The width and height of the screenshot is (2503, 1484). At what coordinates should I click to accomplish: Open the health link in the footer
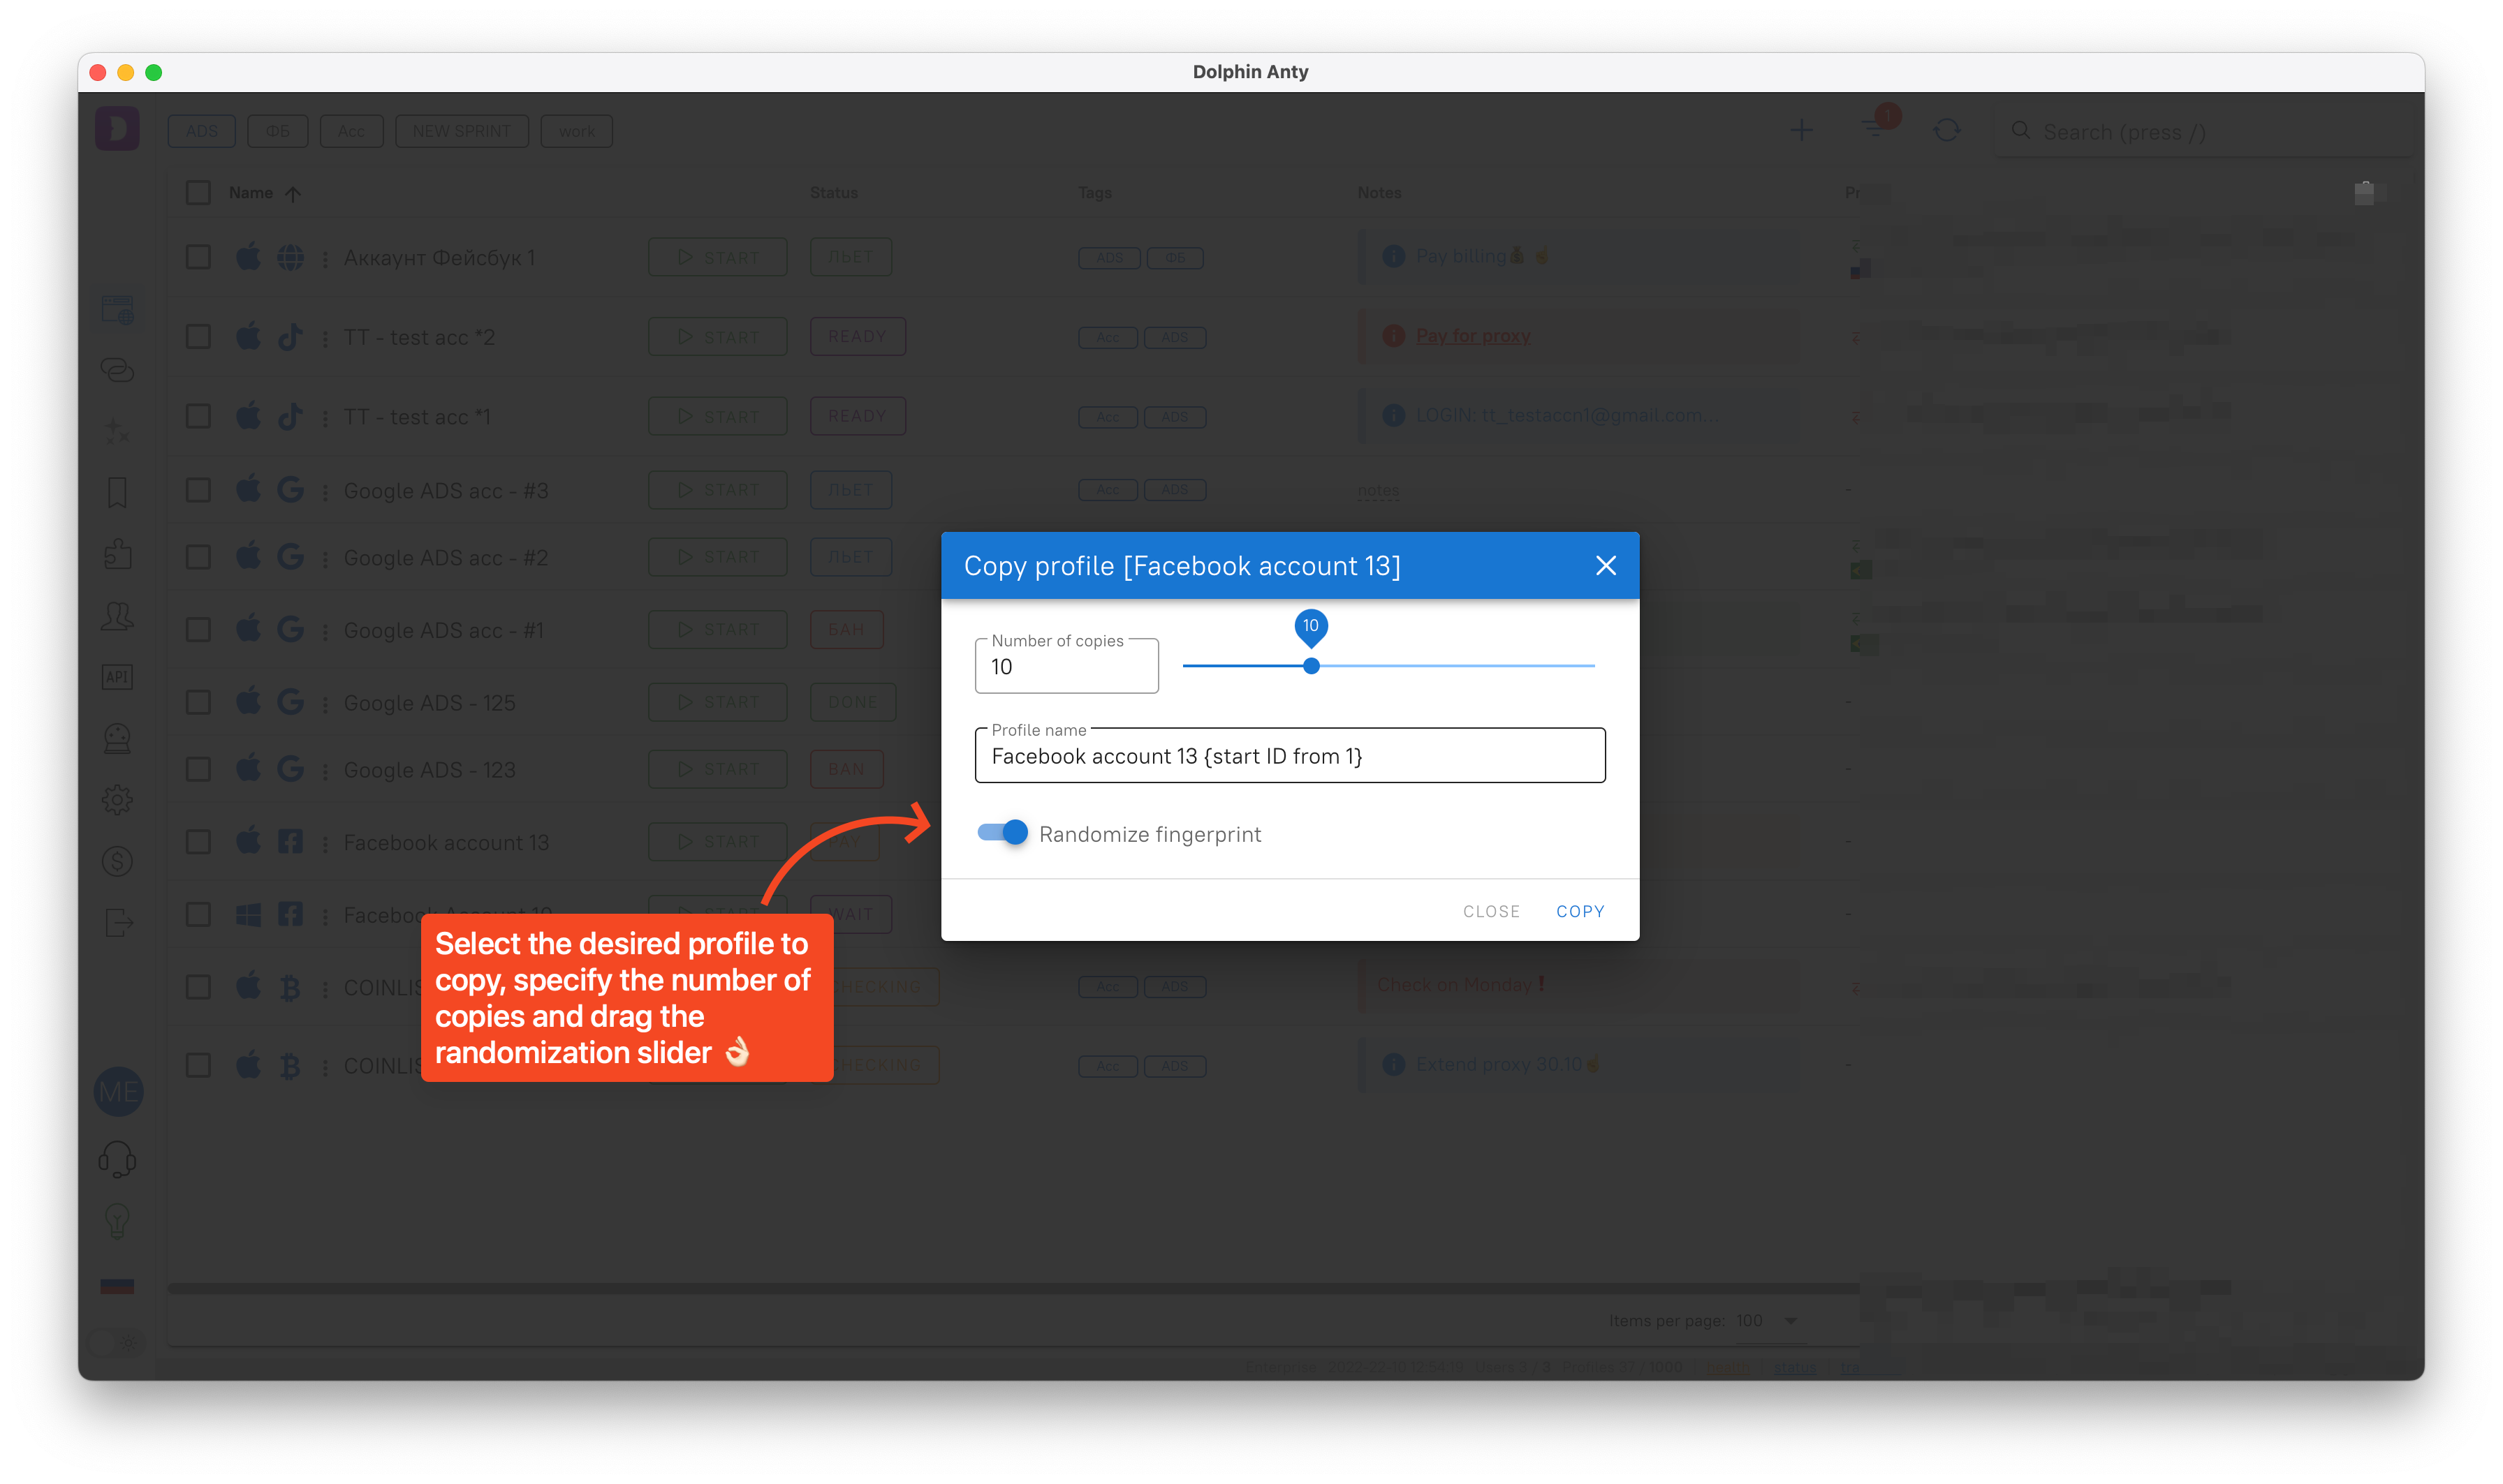coord(1726,1367)
